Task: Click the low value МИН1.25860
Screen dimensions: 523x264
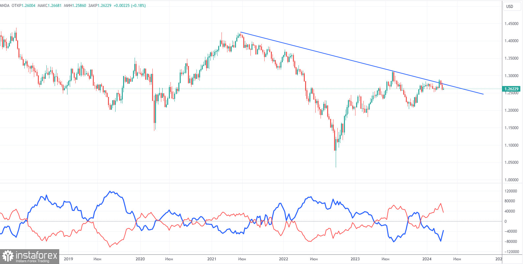Action: [75, 6]
